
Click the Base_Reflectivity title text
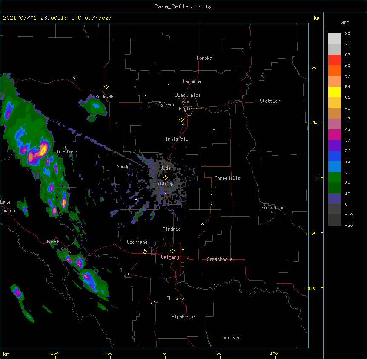[x=183, y=6]
